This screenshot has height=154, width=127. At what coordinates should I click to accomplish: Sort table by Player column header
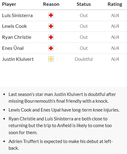coord(9,4)
